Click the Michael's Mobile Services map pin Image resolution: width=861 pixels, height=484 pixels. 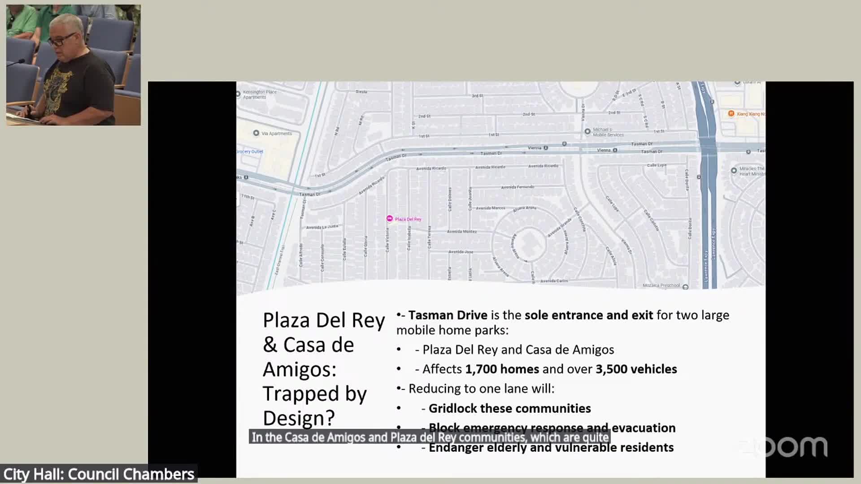pos(587,132)
